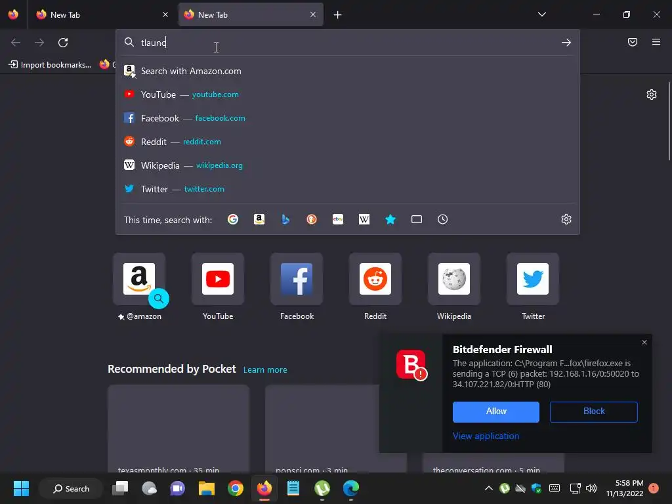Search open Tabs via tab icon

pyautogui.click(x=417, y=219)
